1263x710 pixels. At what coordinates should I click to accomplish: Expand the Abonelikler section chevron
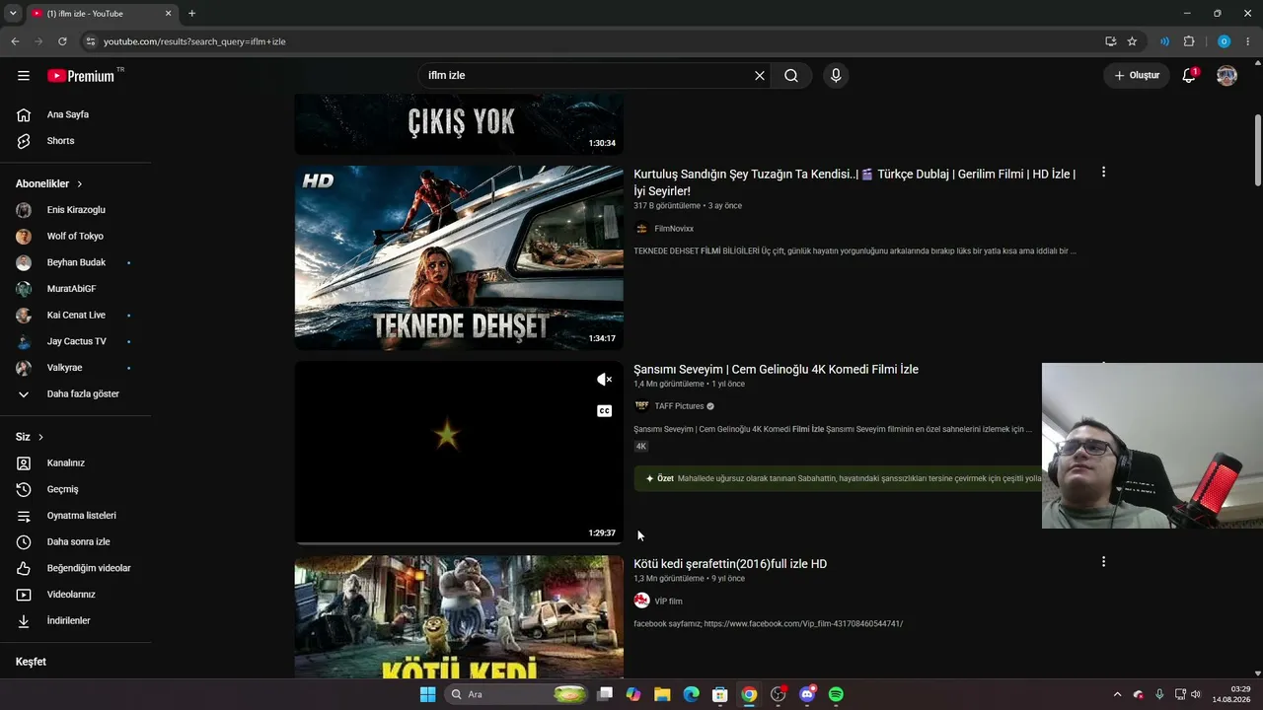[80, 184]
